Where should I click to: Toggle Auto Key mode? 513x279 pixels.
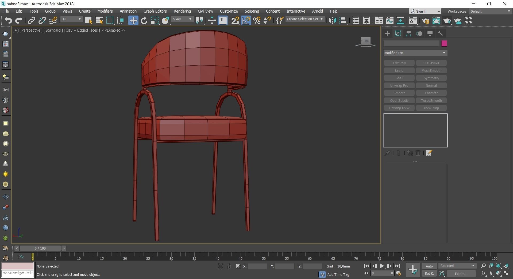429,266
